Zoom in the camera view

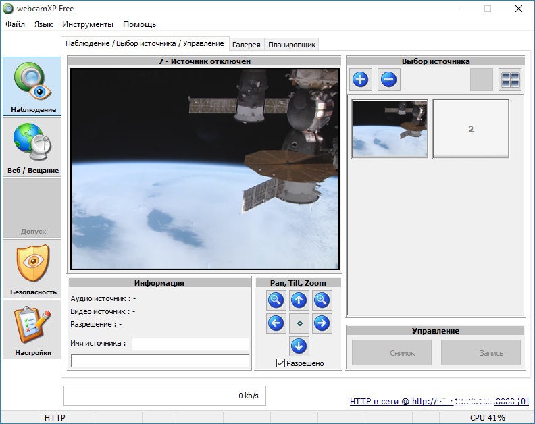322,300
